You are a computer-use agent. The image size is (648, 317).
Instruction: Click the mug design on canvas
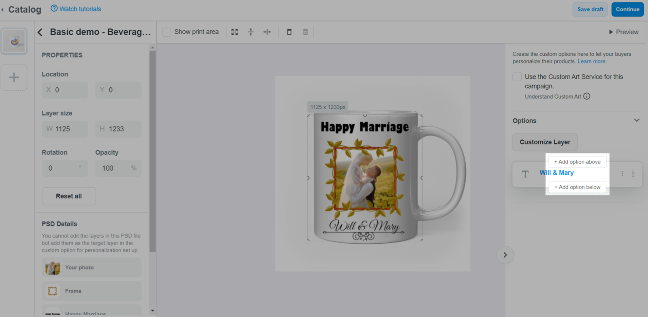pos(365,178)
